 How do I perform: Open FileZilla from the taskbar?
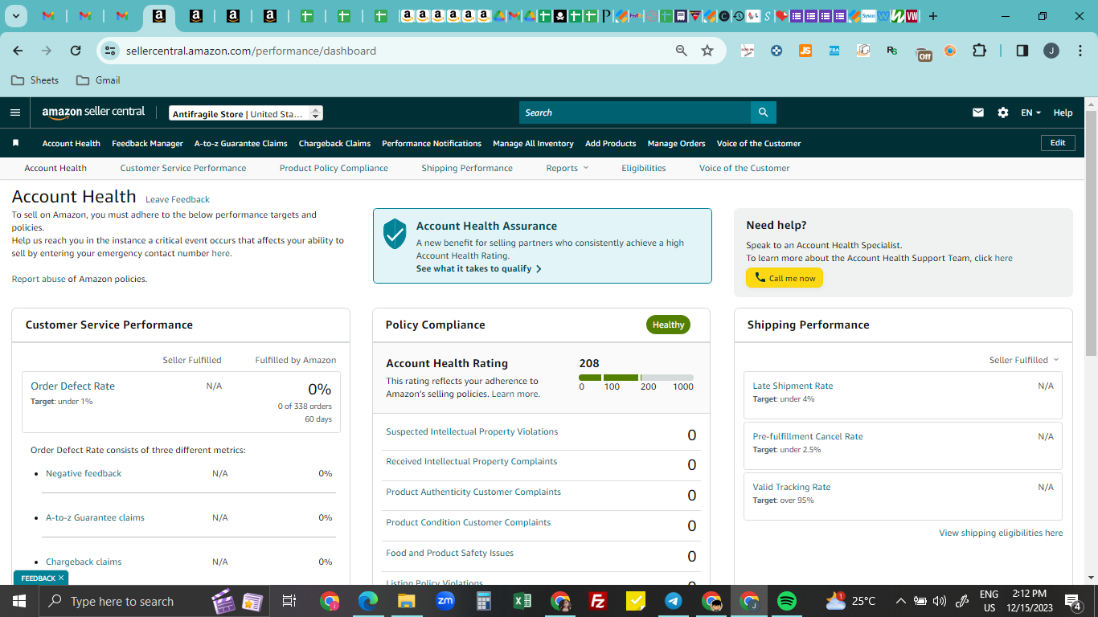[597, 601]
